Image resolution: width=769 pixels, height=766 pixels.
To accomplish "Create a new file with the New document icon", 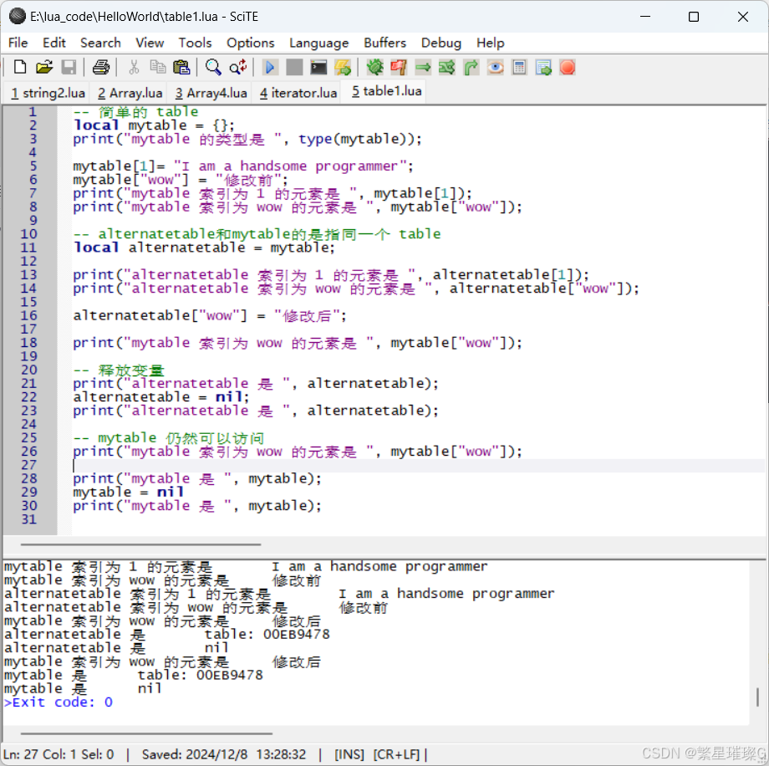I will pos(19,67).
